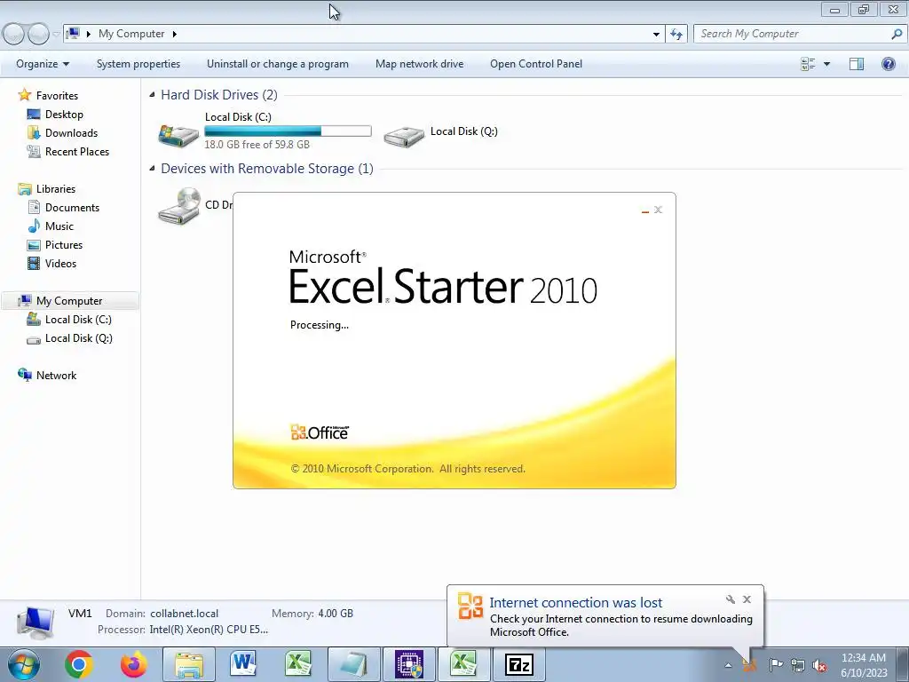
Task: Open the Pictures library
Action: coord(64,245)
